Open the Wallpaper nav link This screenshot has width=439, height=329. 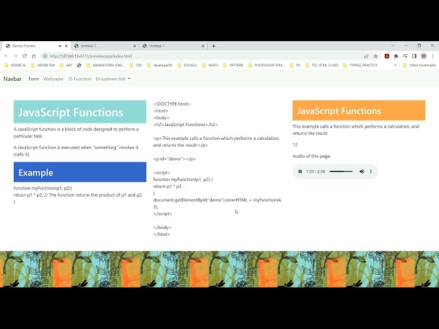54,79
